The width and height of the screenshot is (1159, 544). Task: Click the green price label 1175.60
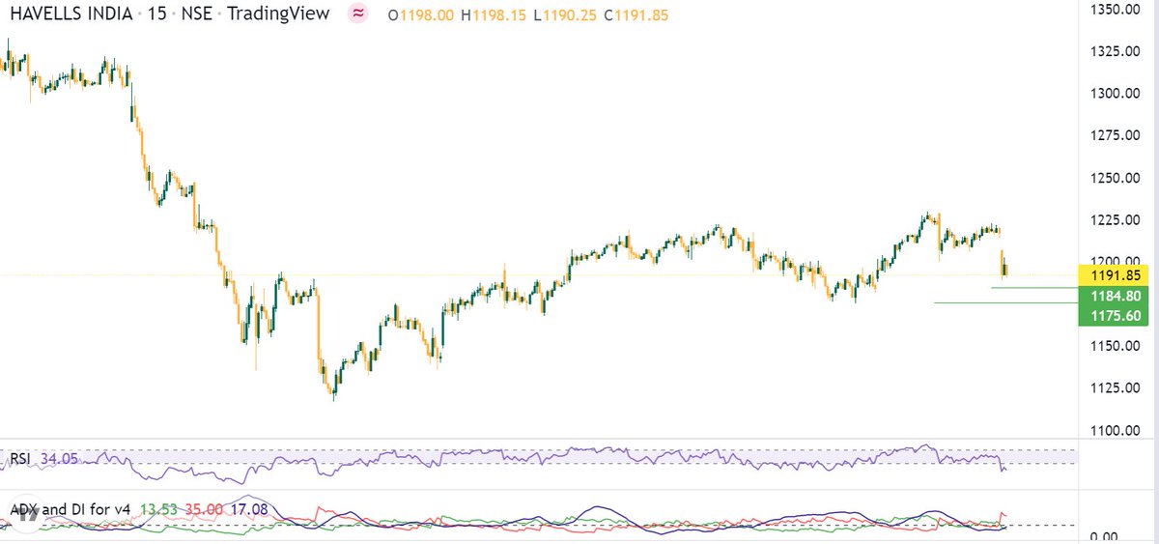pyautogui.click(x=1113, y=315)
